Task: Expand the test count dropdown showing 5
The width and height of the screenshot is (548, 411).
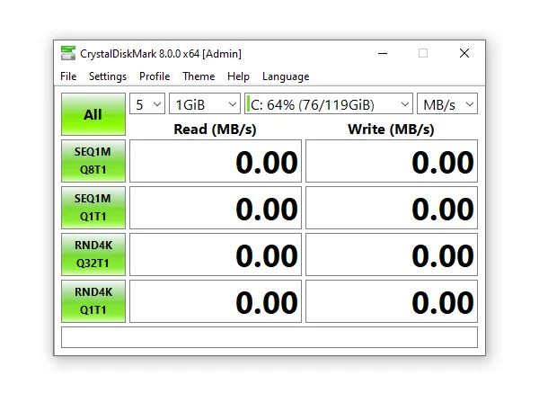Action: pos(147,104)
